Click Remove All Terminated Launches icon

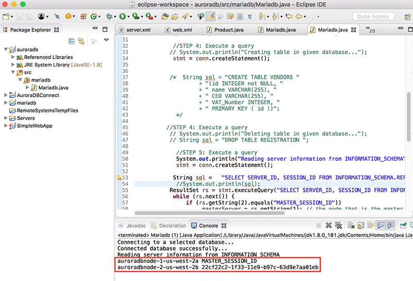point(339,225)
